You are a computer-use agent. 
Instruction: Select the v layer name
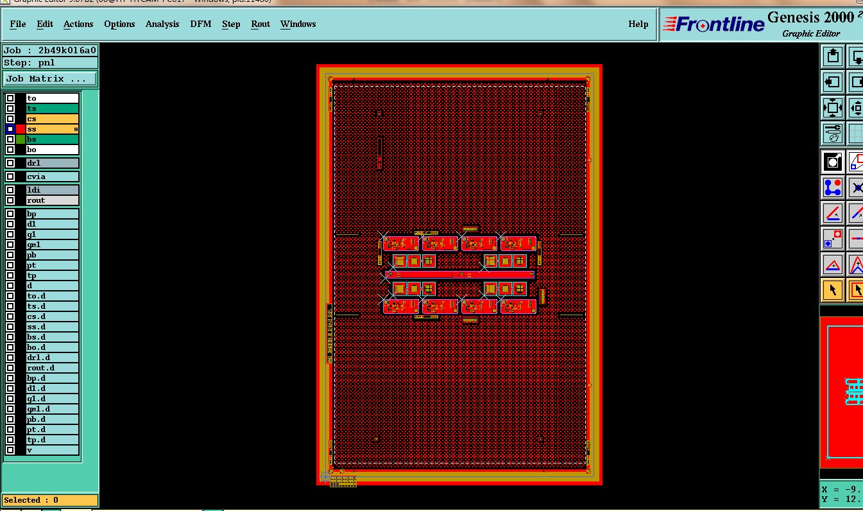pos(53,450)
